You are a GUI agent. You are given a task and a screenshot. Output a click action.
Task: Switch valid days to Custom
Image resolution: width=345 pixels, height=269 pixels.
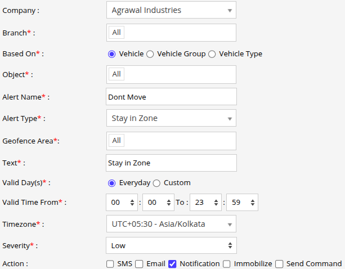pyautogui.click(x=156, y=183)
